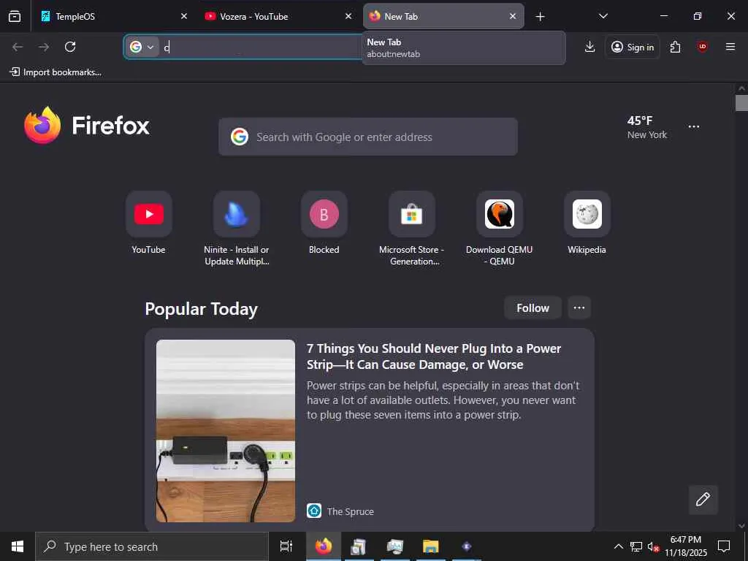748x561 pixels.
Task: Click the page scrollbar thumb
Action: coord(741,103)
